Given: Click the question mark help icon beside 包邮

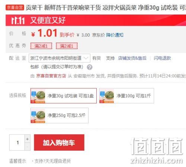Looking at the screenshot, I should click(90, 67).
